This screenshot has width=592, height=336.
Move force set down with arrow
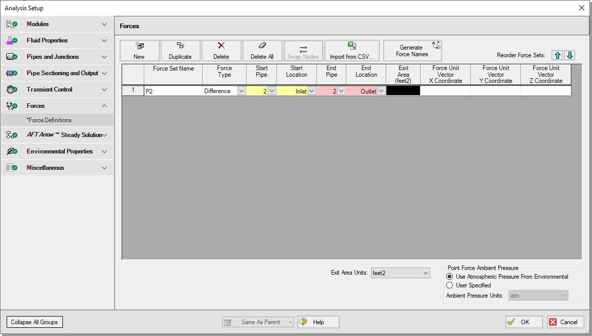click(569, 55)
